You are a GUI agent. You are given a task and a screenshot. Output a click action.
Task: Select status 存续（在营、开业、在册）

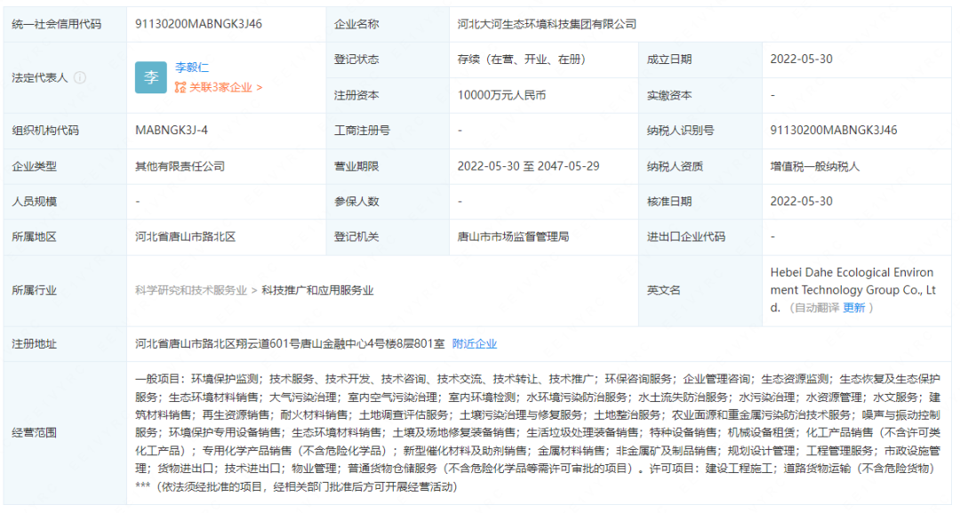pos(522,60)
